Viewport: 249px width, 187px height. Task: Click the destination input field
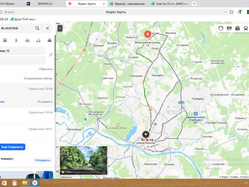pos(23,61)
